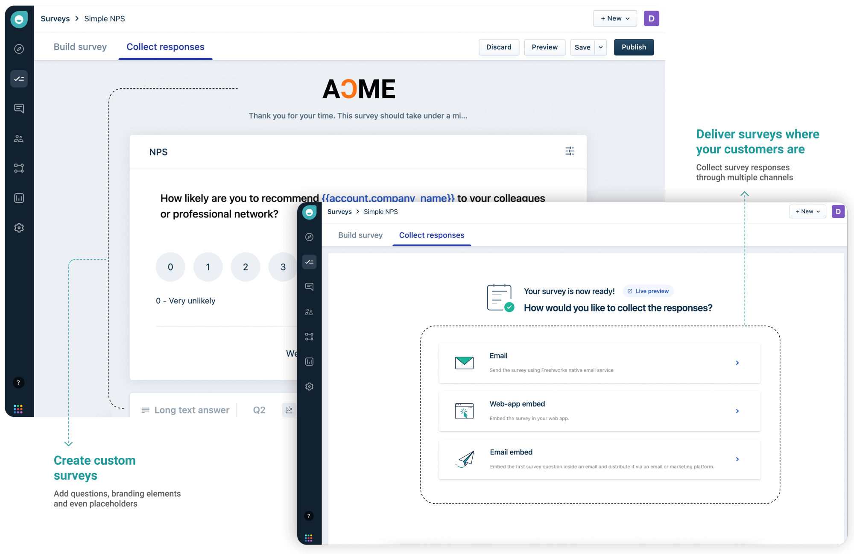Open the Surveys checklist icon in the sidebar
The width and height of the screenshot is (854, 554).
click(x=19, y=79)
